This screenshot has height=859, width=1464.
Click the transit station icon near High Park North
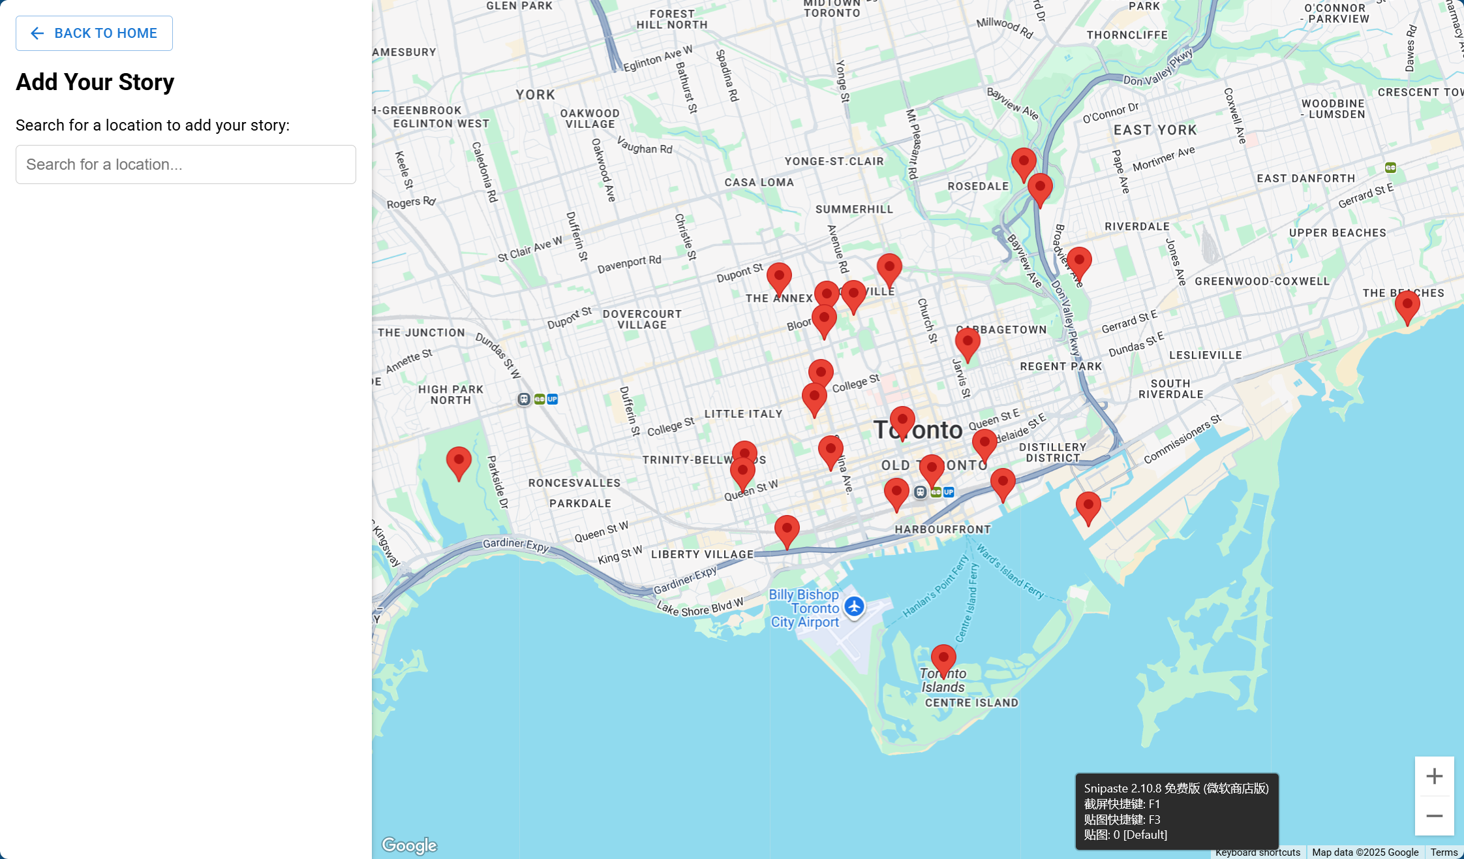pos(524,399)
